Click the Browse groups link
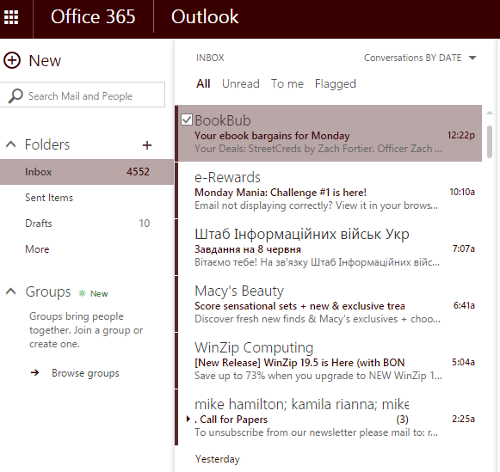 (x=85, y=373)
